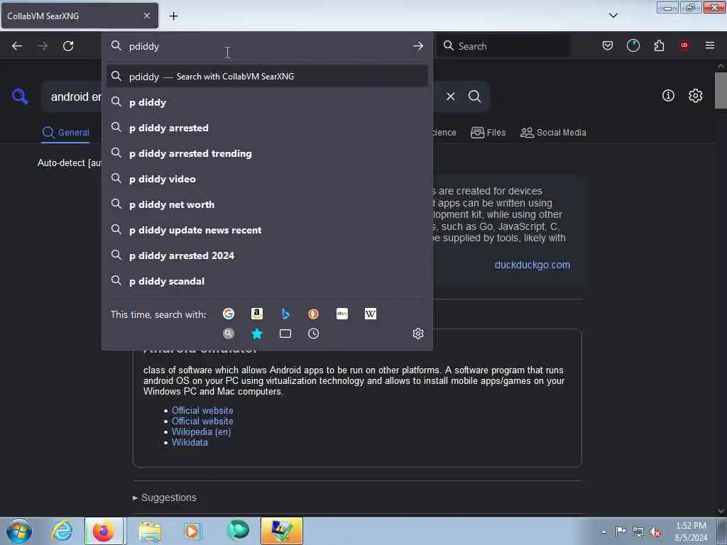This screenshot has width=727, height=545.
Task: Open the Extensions puzzle icon
Action: (659, 45)
